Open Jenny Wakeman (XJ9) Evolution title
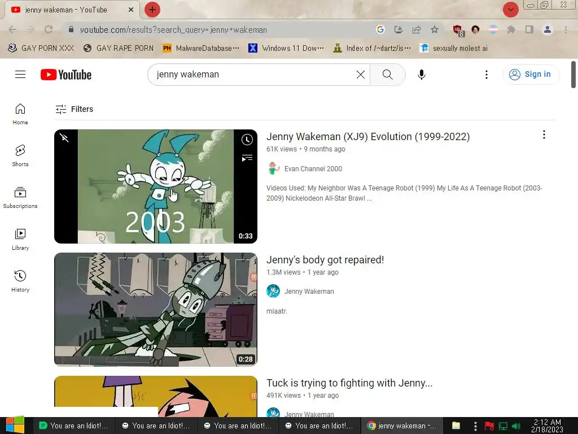Image resolution: width=578 pixels, height=434 pixels. point(368,137)
